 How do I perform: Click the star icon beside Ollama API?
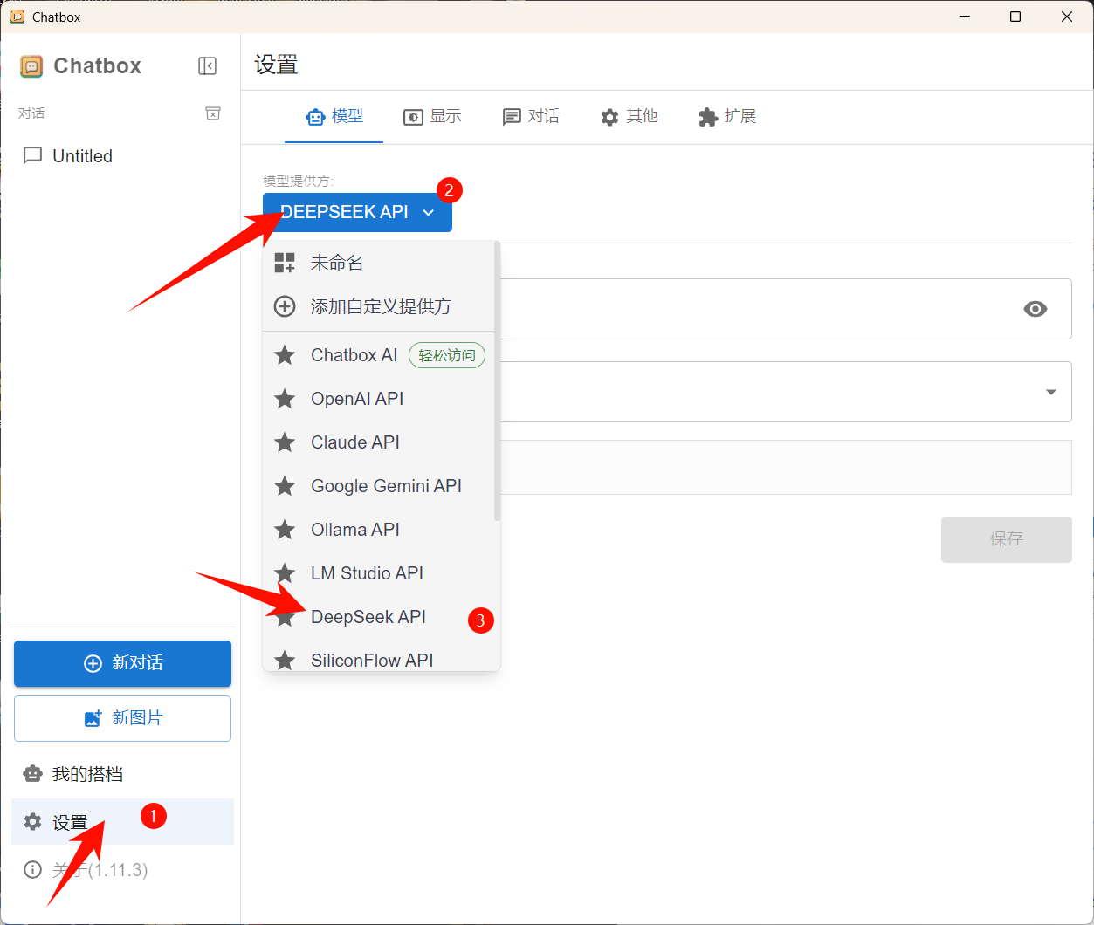coord(285,530)
